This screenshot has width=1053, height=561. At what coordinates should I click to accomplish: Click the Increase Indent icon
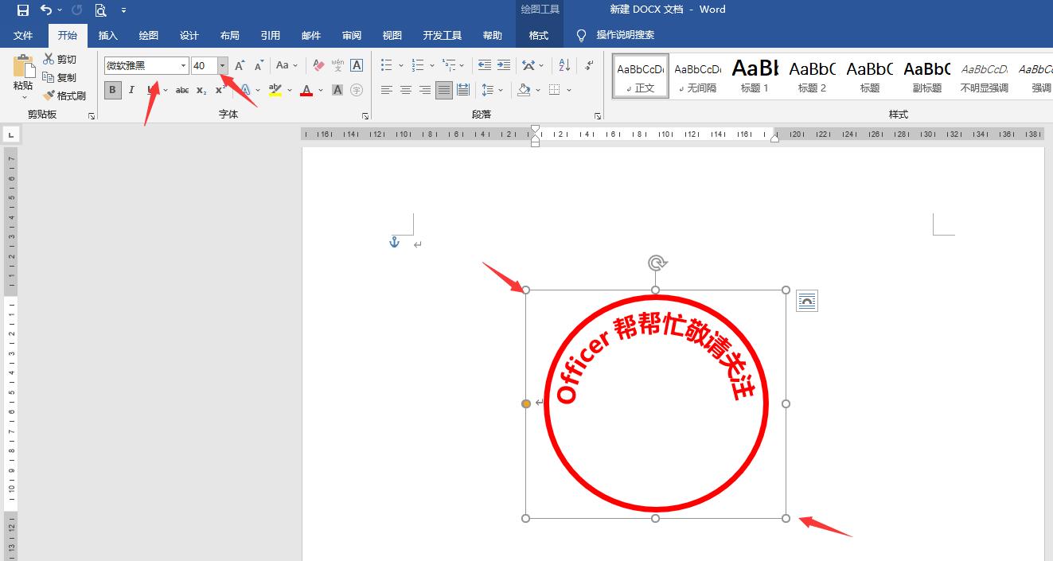coord(504,65)
